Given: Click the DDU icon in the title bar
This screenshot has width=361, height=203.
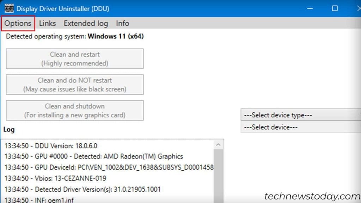Looking at the screenshot, I should pos(10,8).
